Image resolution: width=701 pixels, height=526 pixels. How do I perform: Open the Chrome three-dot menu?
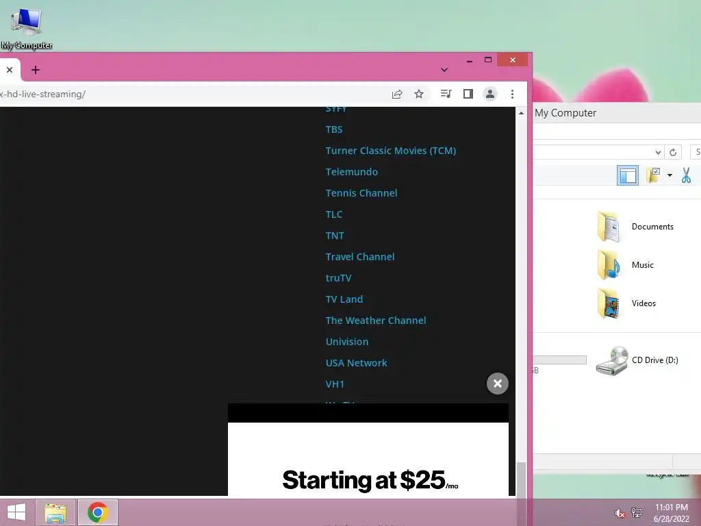pyautogui.click(x=512, y=94)
